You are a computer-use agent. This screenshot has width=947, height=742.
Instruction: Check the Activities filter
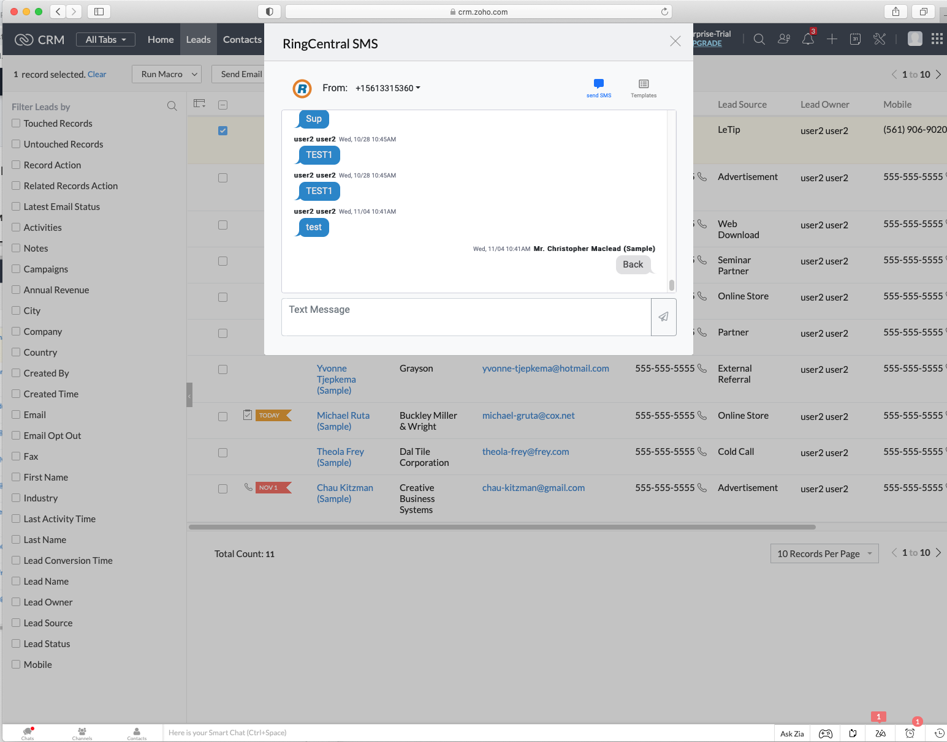(16, 227)
